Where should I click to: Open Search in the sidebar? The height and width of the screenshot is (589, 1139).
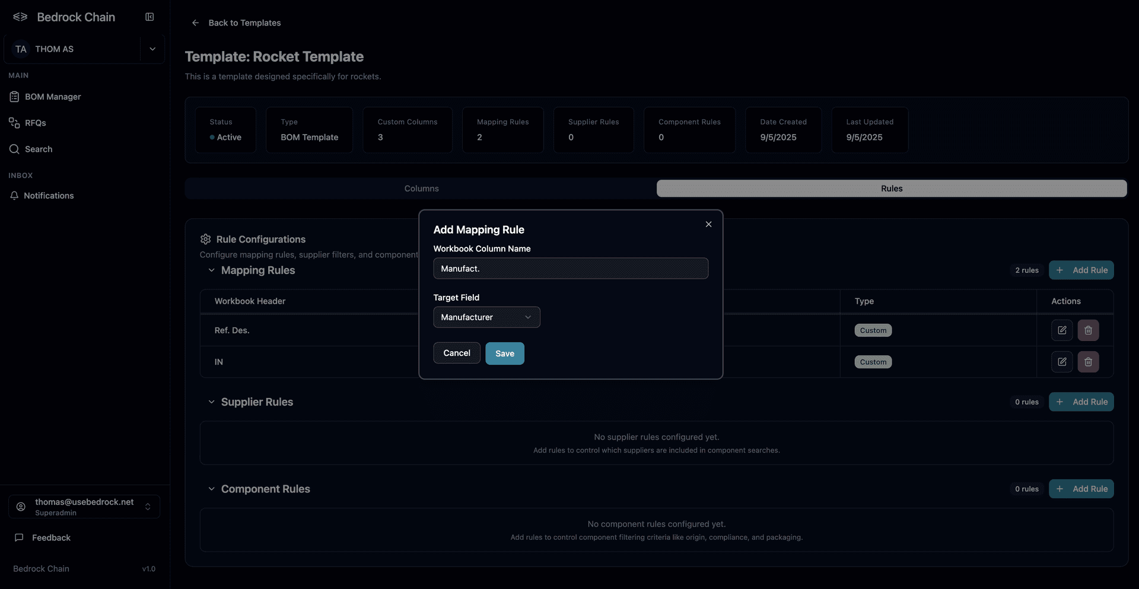38,149
